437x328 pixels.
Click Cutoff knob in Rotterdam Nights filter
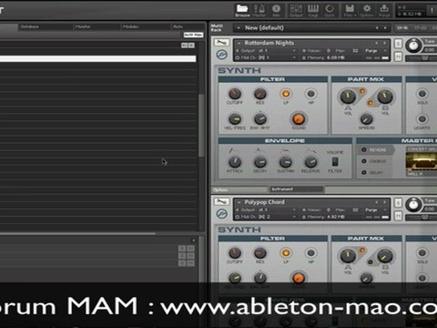[x=235, y=94]
